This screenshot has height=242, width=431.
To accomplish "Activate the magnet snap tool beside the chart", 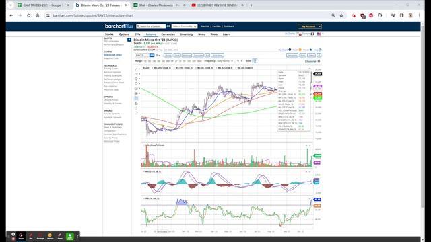I will tap(136, 98).
